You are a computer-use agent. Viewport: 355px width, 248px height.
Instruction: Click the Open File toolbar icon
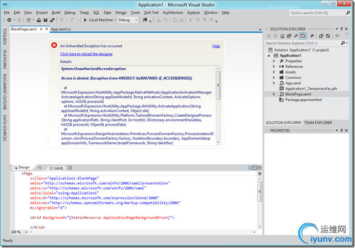pyautogui.click(x=39, y=20)
